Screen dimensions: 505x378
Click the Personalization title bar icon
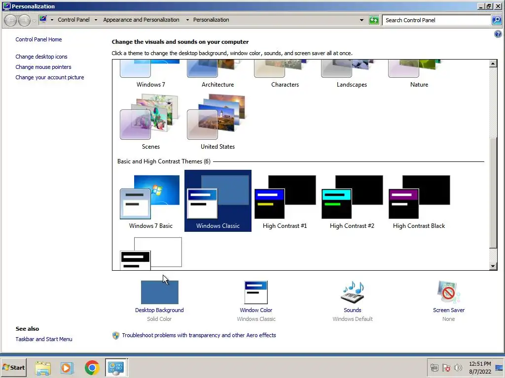pos(6,6)
